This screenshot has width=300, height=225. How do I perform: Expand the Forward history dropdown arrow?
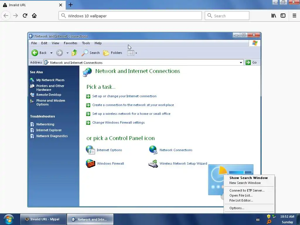click(67, 53)
